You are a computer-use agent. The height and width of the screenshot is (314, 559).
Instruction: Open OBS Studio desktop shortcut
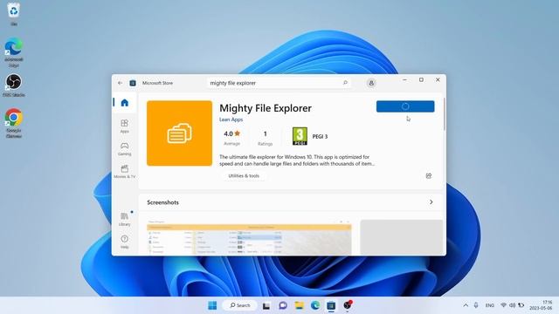click(14, 85)
